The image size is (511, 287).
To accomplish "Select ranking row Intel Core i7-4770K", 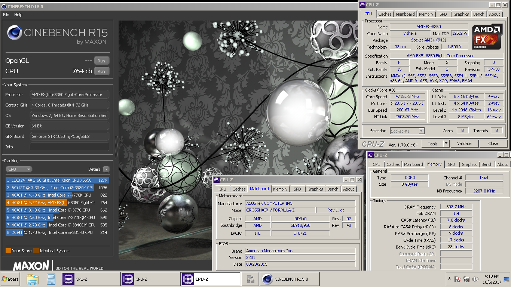I will point(58,195).
